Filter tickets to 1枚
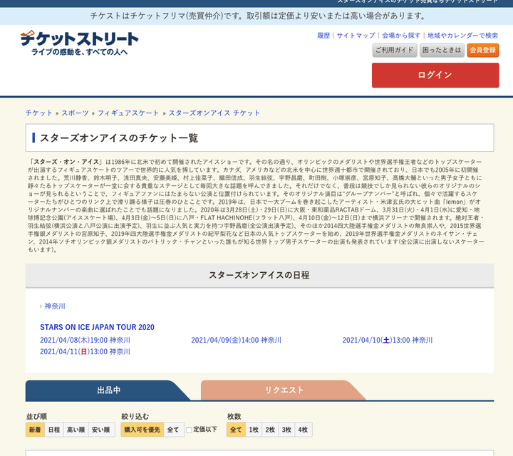Screen dimensions: 513x456 (254, 430)
